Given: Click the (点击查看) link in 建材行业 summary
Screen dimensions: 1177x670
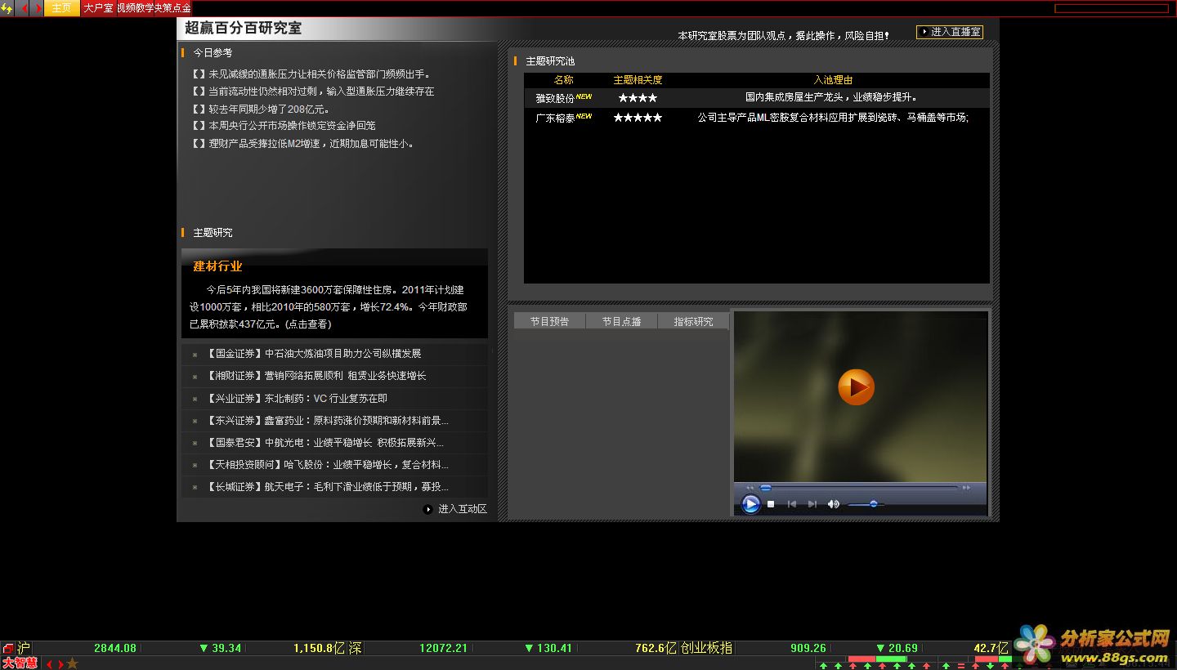Looking at the screenshot, I should click(308, 324).
